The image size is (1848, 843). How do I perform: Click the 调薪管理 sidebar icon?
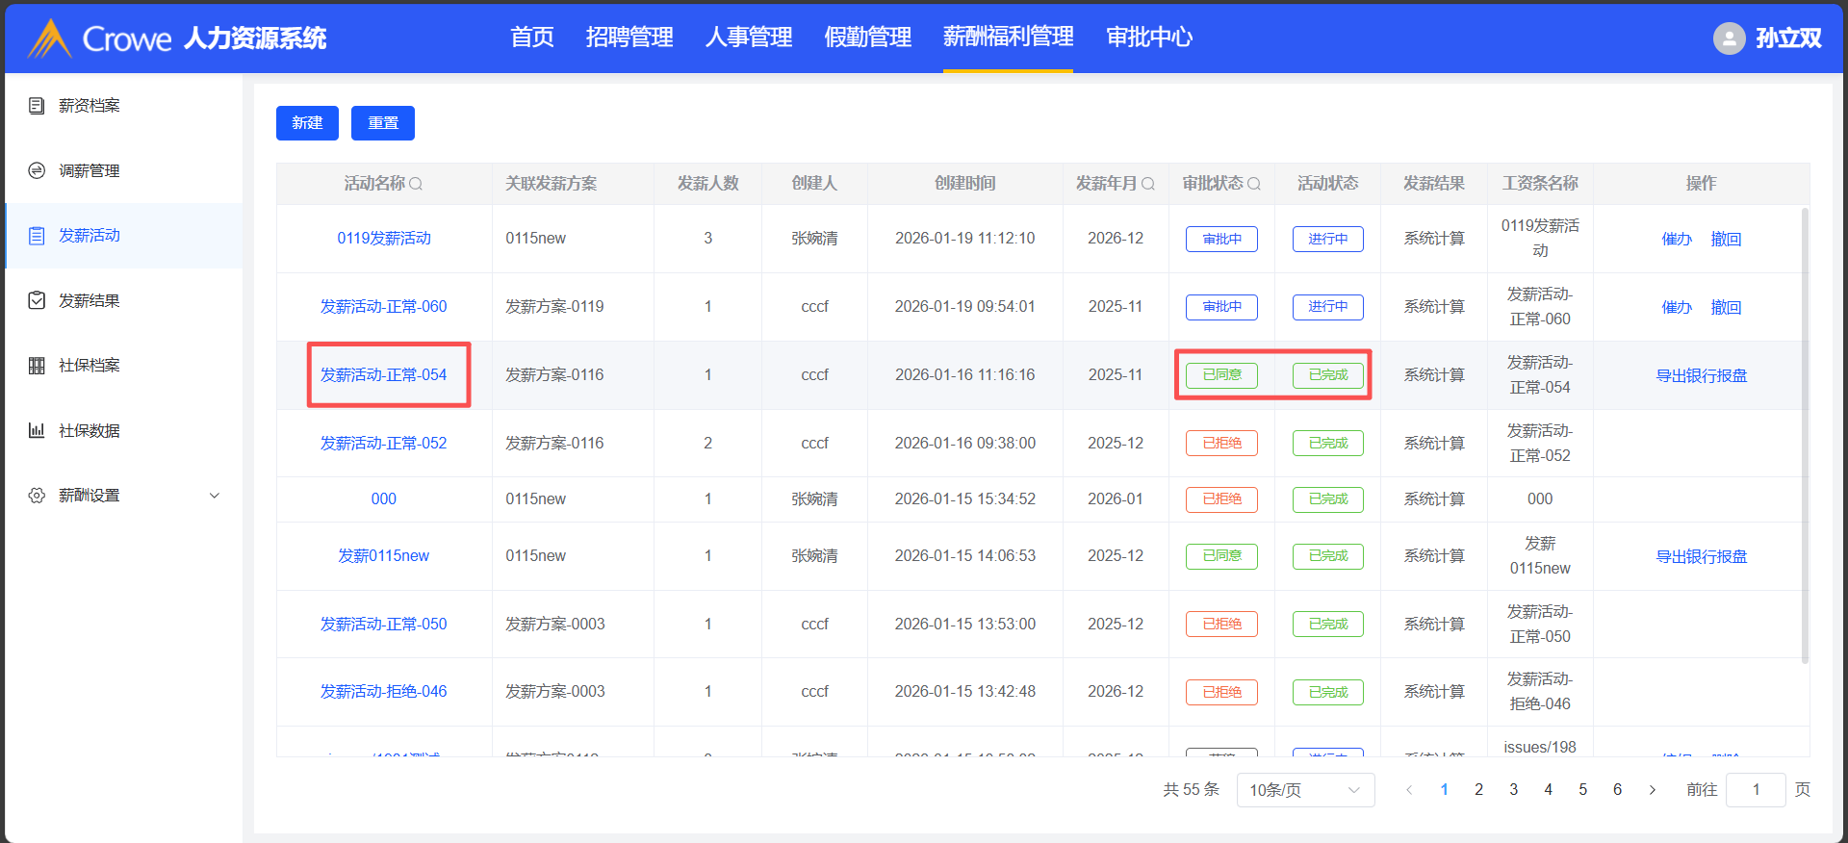click(x=37, y=170)
